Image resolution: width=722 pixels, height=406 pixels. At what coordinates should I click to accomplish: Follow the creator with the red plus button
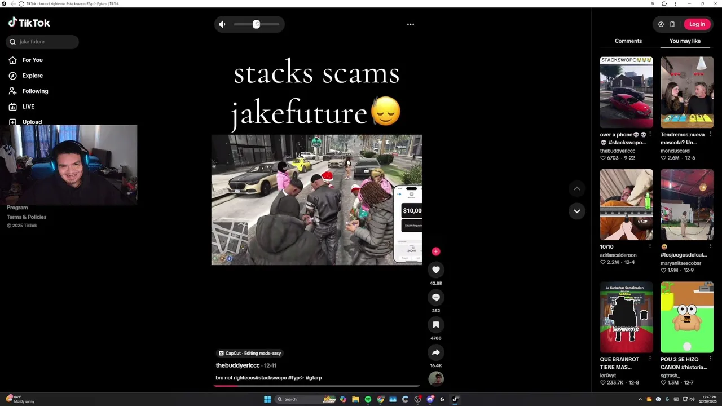tap(435, 251)
